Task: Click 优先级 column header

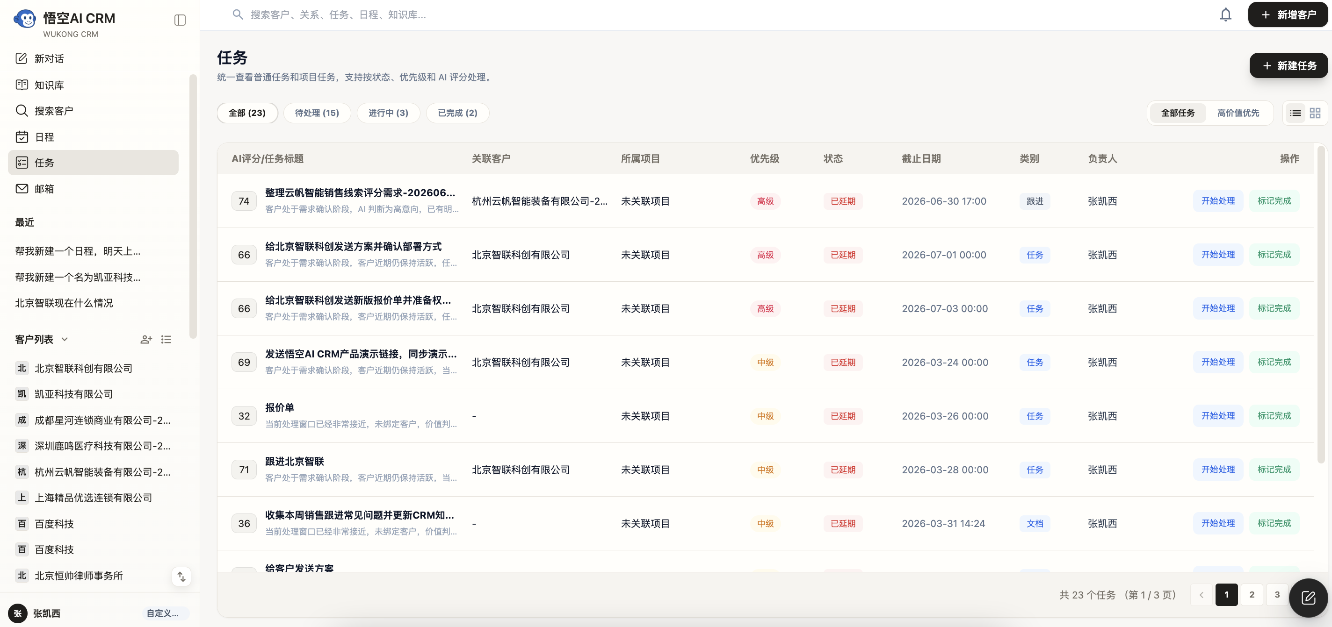Action: [x=764, y=158]
